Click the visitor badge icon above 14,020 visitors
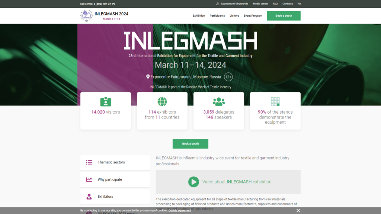381x214 pixels. click(x=106, y=102)
